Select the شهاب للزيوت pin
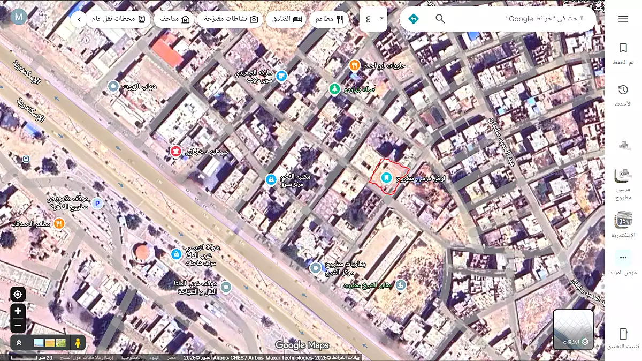 [113, 86]
